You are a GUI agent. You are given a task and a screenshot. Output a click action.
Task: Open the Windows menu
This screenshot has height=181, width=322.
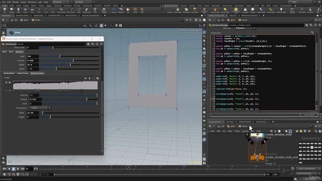coord(32,2)
